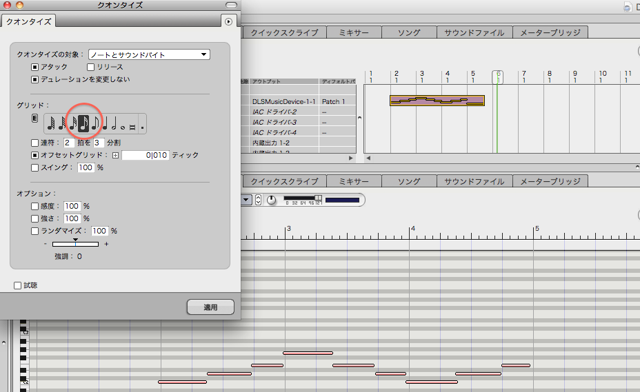Check the 試聴 preview checkbox
Screen dimensions: 640x392
[x=17, y=285]
